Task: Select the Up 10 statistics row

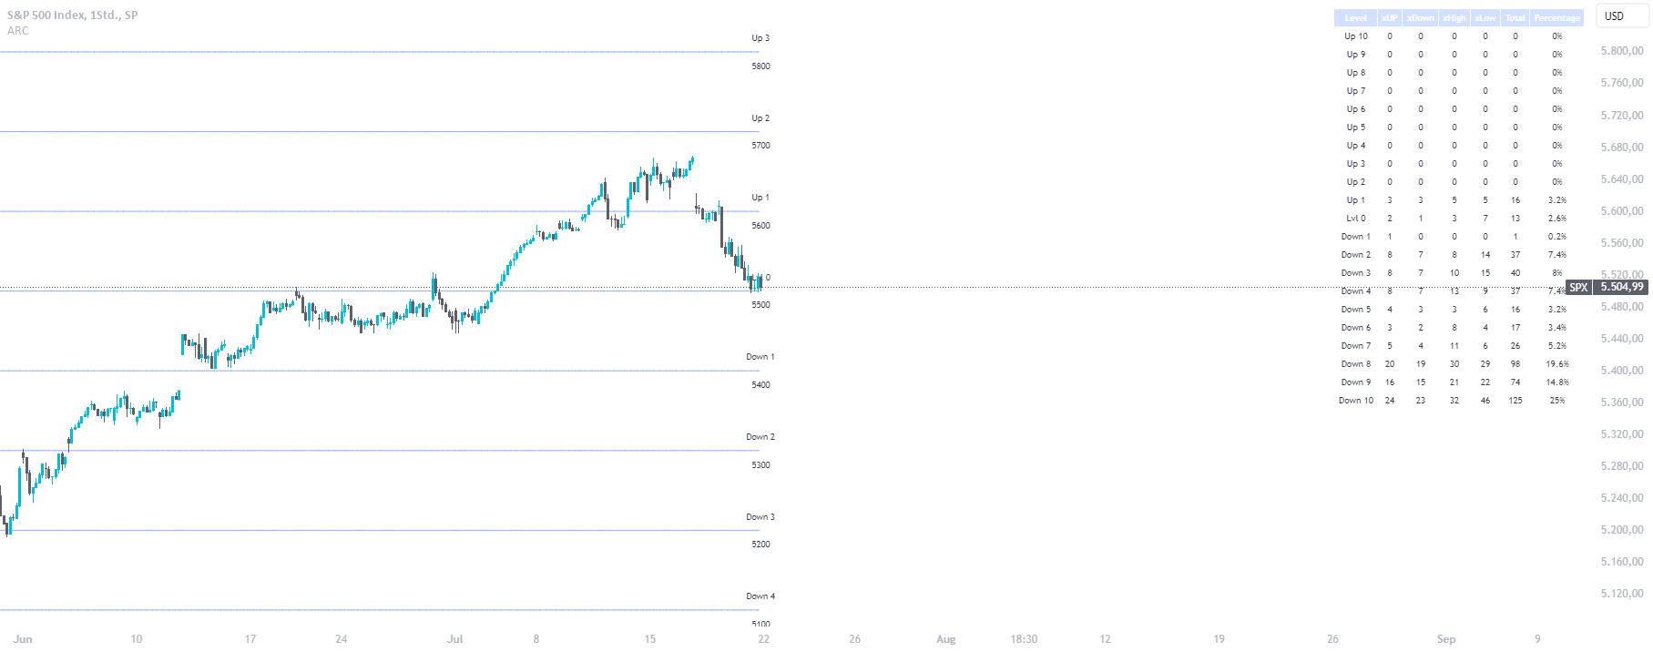Action: 1356,36
